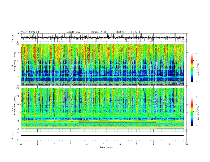Click the "ch.2 Frequency (kHz)" axis label
This screenshot has height=162, width=210.
click(14, 105)
